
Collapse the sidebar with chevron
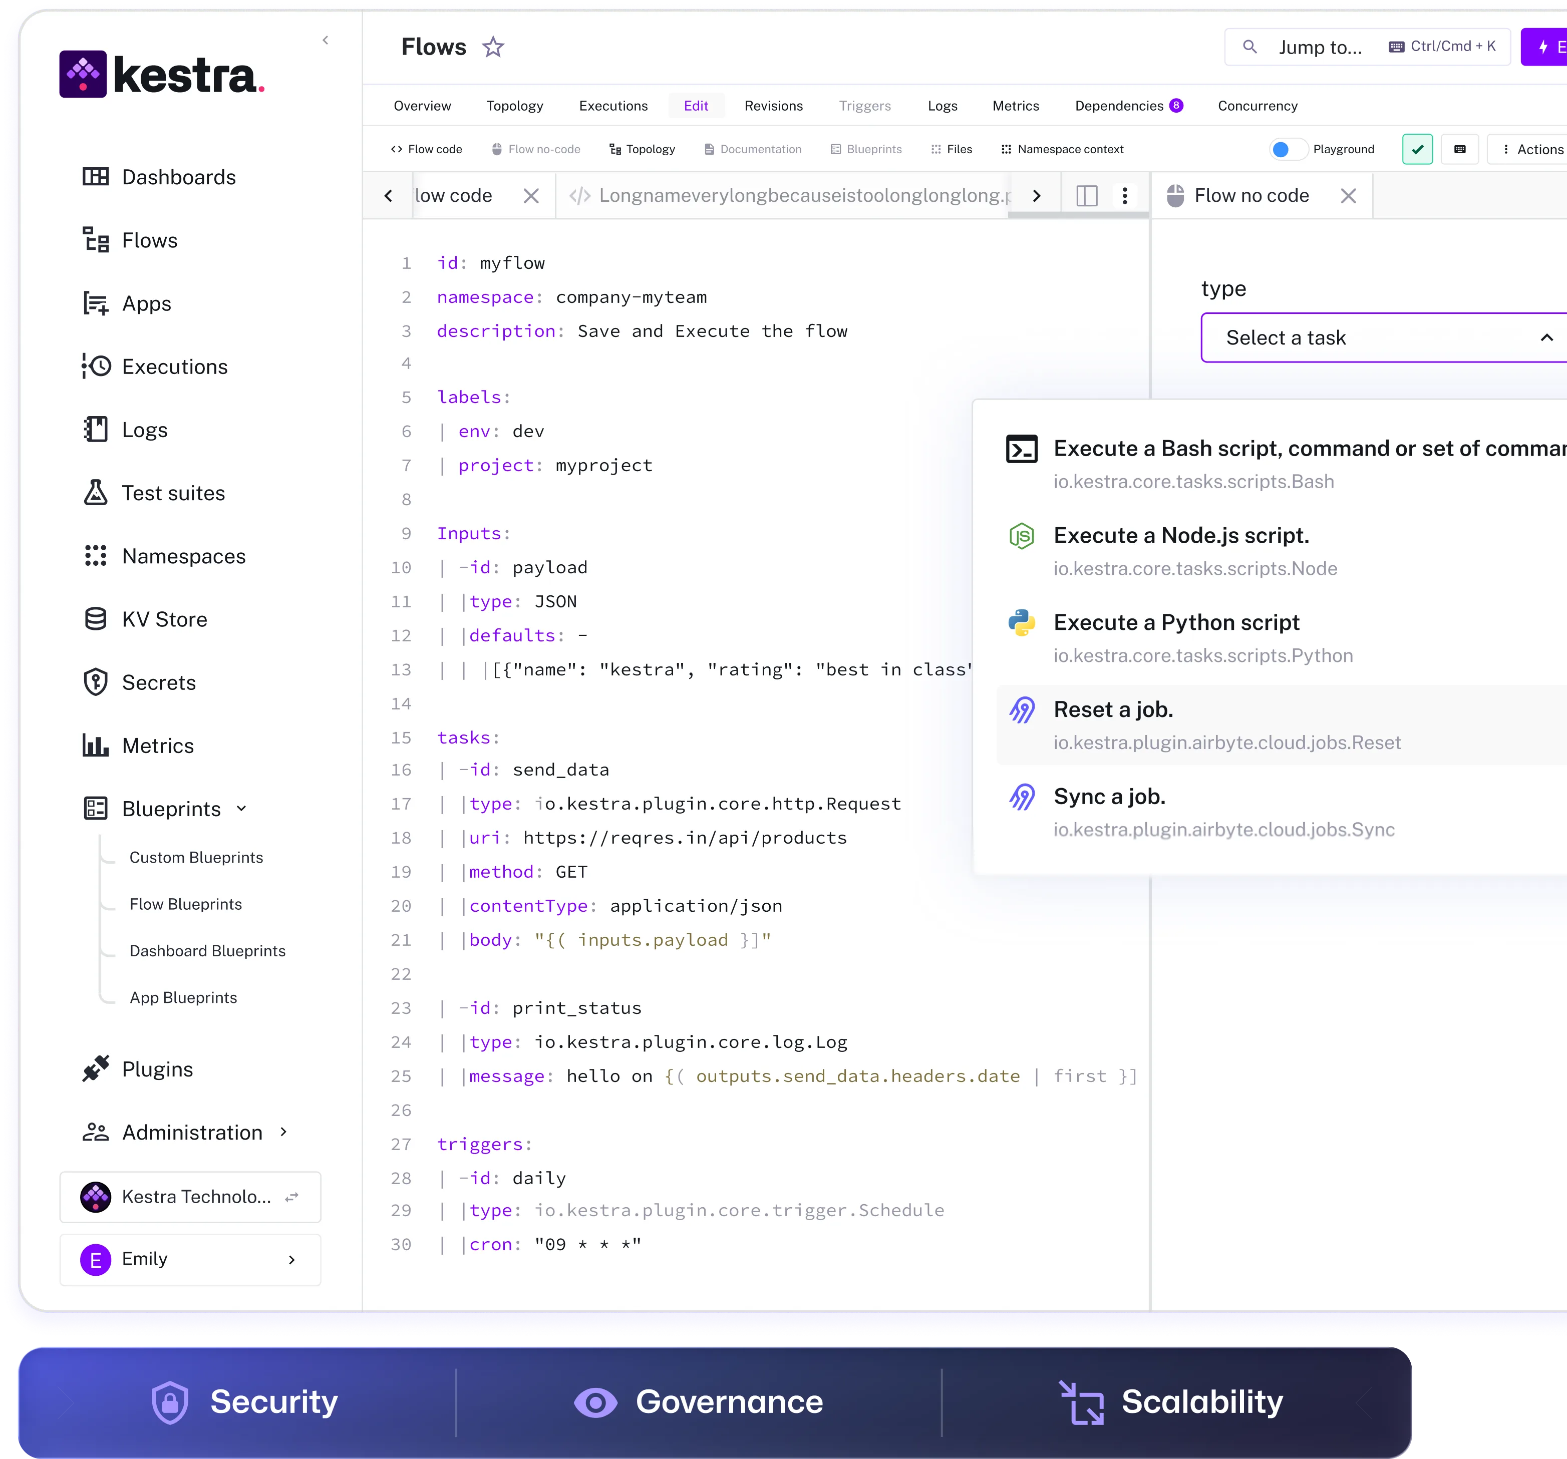pos(326,40)
